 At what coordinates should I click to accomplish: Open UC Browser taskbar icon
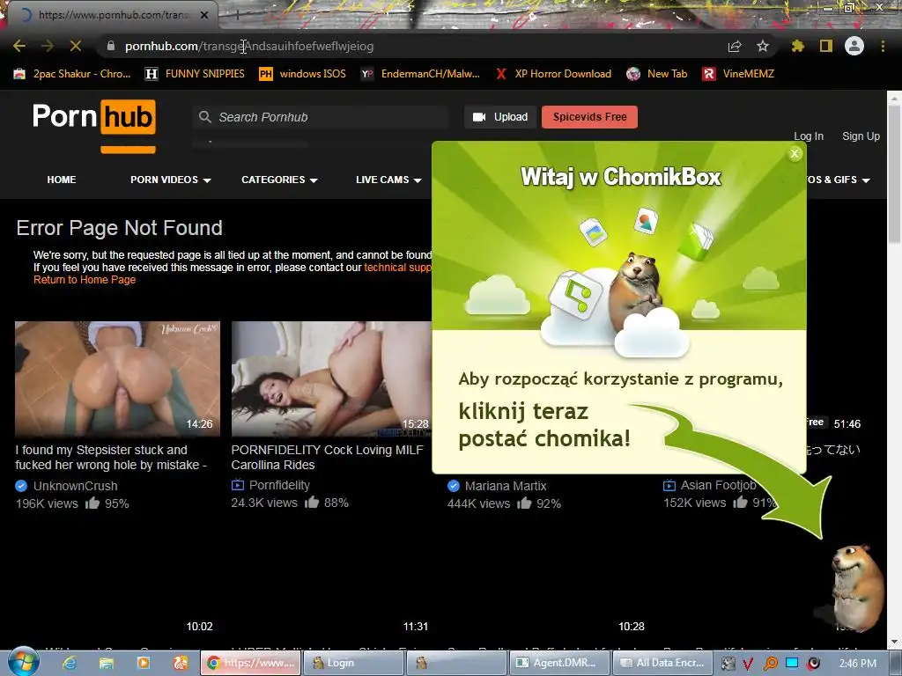(x=180, y=664)
